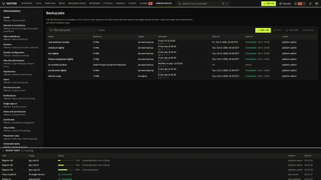This screenshot has width=321, height=180.
Task: Select the cad-desktops-weekly backup job
Action: (182, 42)
